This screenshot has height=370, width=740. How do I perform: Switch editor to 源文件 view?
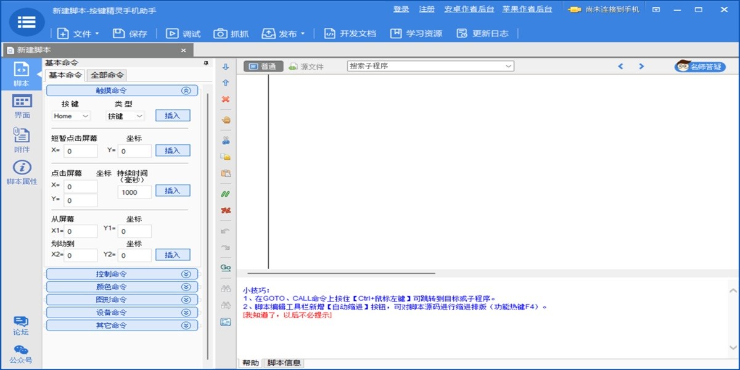click(x=306, y=65)
